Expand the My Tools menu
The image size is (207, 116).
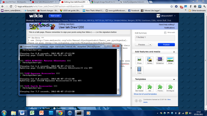(x=45, y=108)
